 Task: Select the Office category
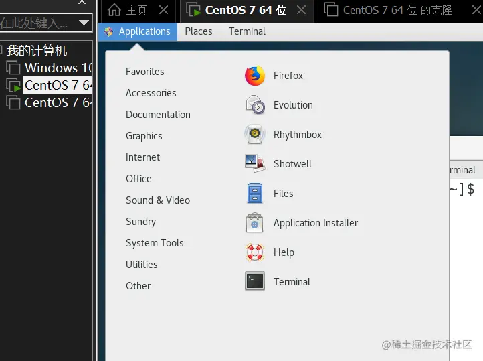(138, 179)
